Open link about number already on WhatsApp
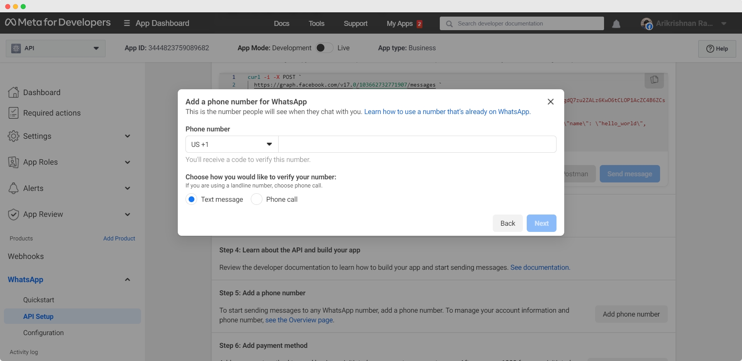 click(x=448, y=112)
